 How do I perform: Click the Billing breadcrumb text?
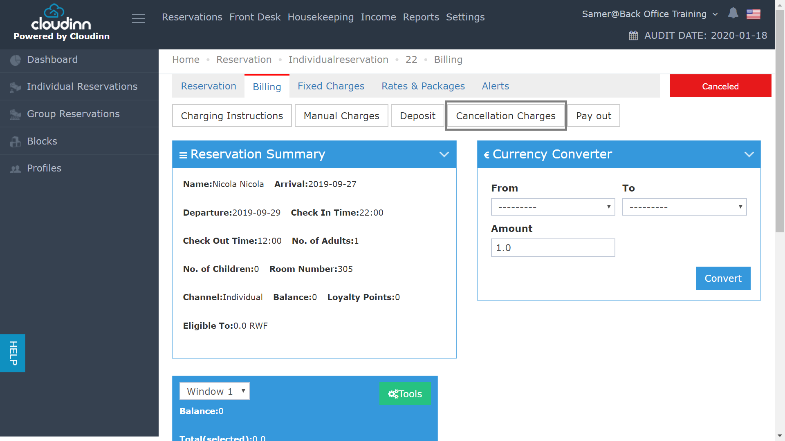pos(448,60)
